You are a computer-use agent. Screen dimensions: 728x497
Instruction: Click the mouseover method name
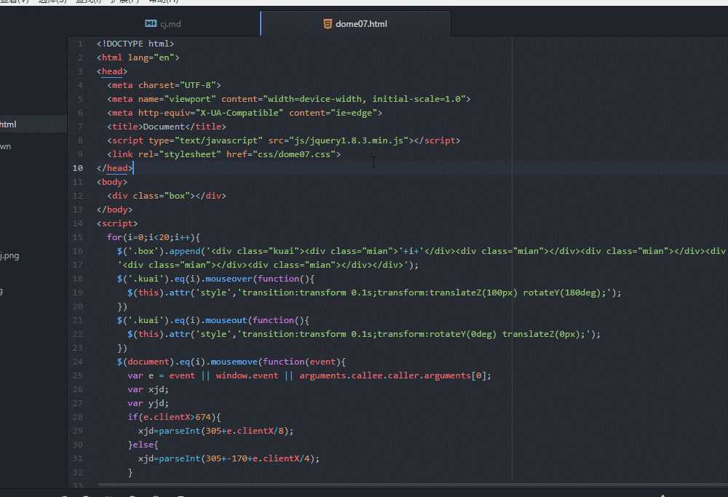pos(229,279)
